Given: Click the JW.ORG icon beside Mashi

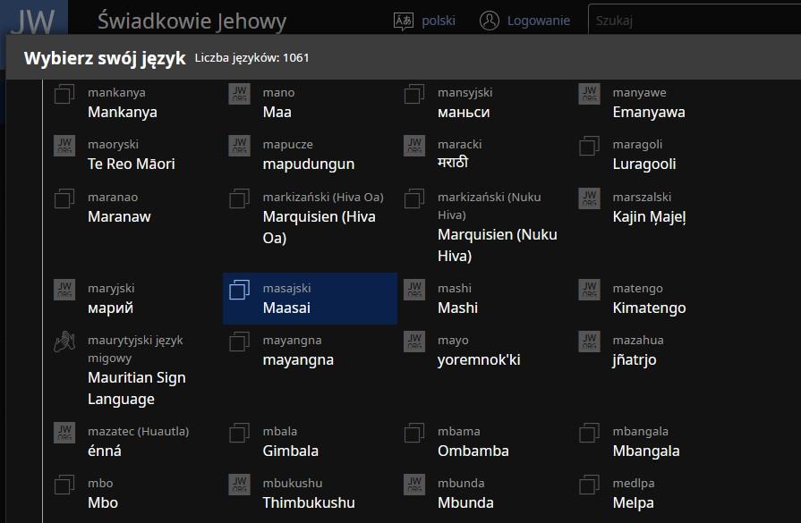Looking at the screenshot, I should tap(414, 290).
